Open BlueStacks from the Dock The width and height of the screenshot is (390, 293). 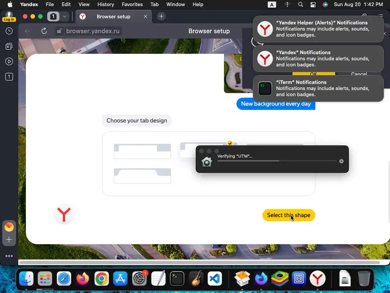280,278
